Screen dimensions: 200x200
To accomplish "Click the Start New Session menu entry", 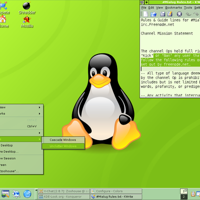I will coord(21,158).
